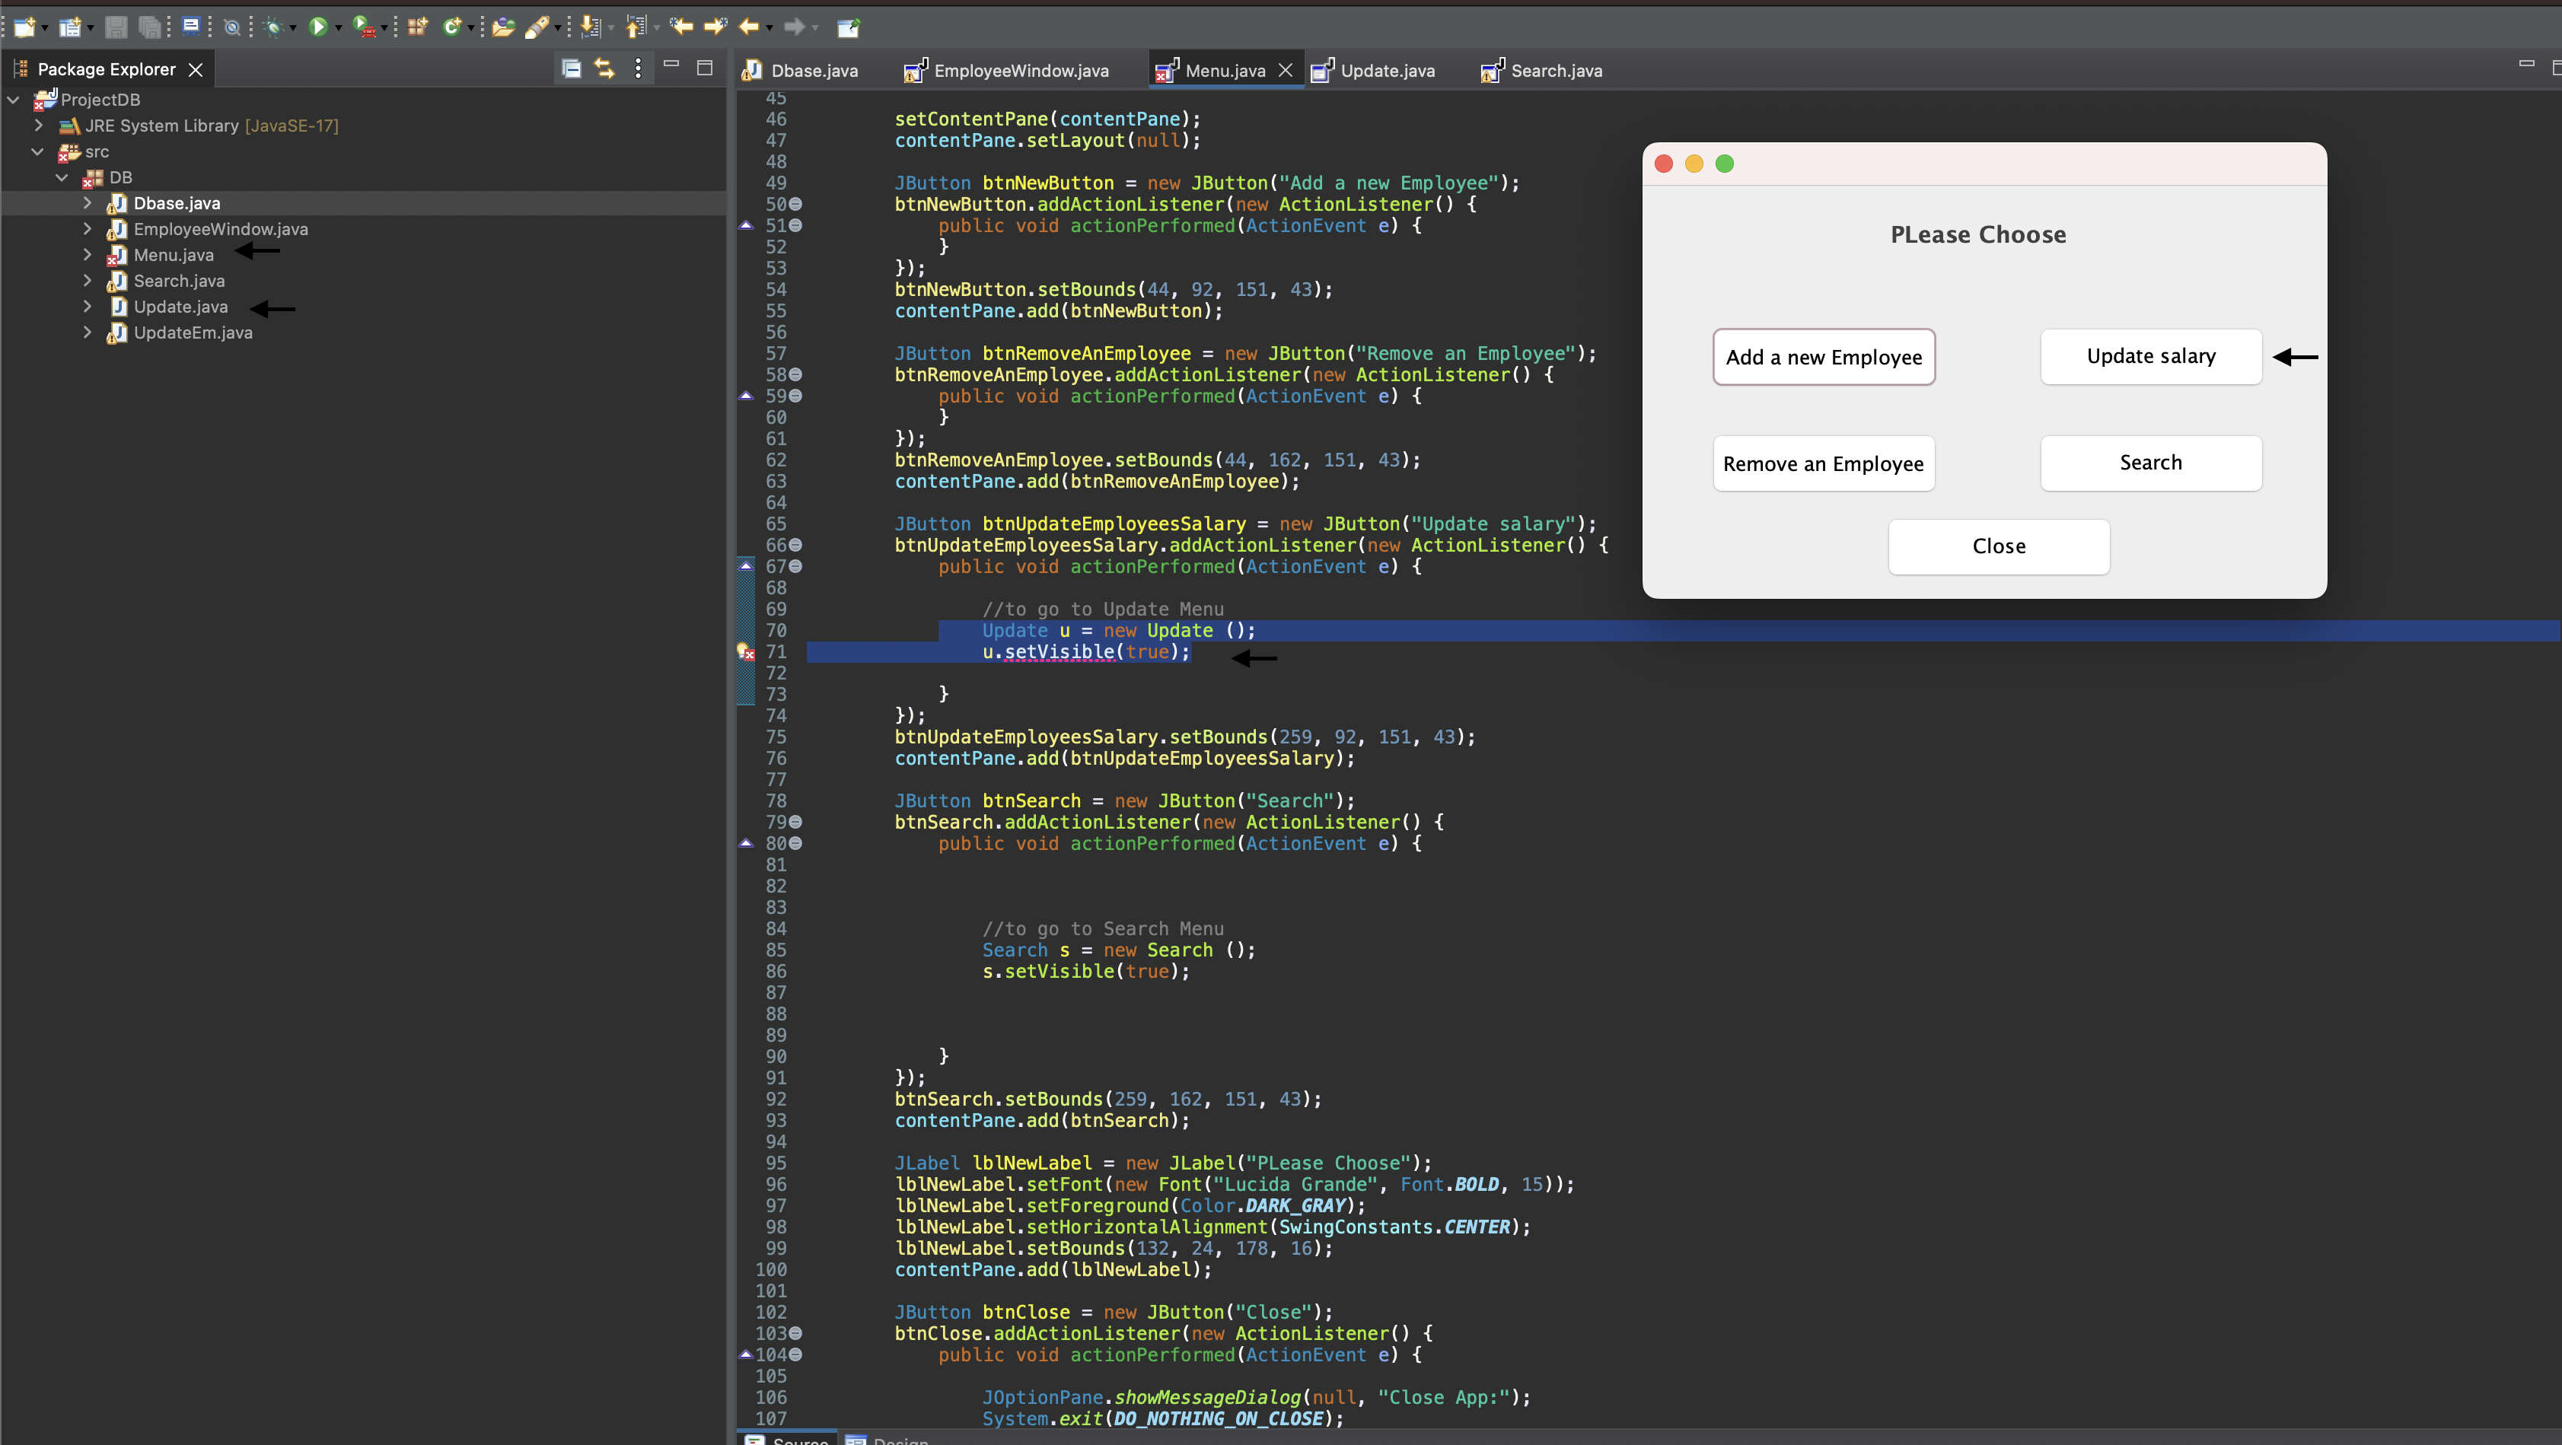Click Close button in PLease Choose window
This screenshot has height=1445, width=2562.
(x=1999, y=546)
